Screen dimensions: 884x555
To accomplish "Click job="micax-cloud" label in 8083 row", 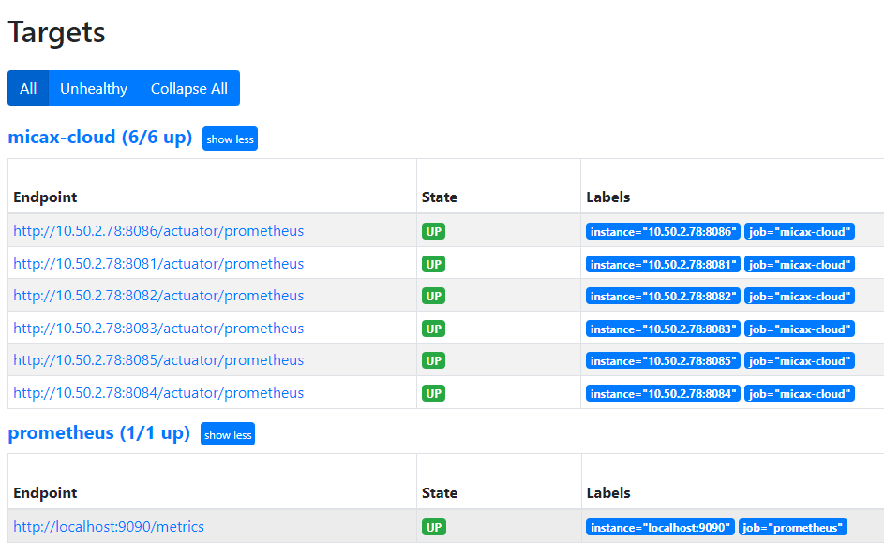I will point(800,329).
